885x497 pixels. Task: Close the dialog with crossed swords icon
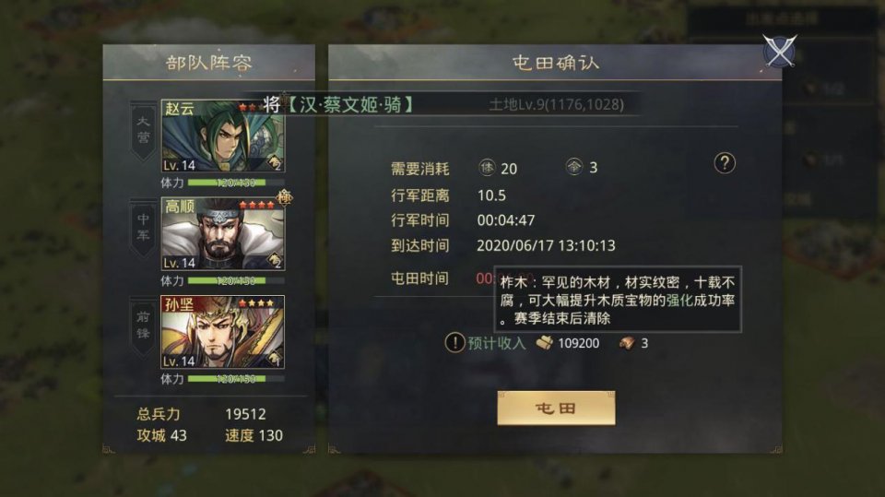pyautogui.click(x=780, y=51)
